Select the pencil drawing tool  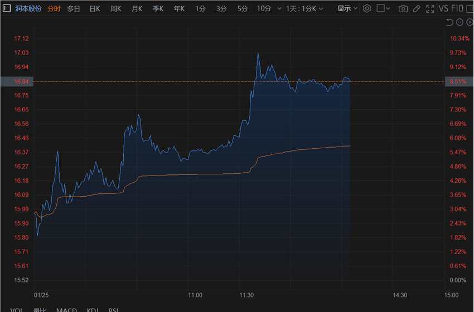click(416, 8)
